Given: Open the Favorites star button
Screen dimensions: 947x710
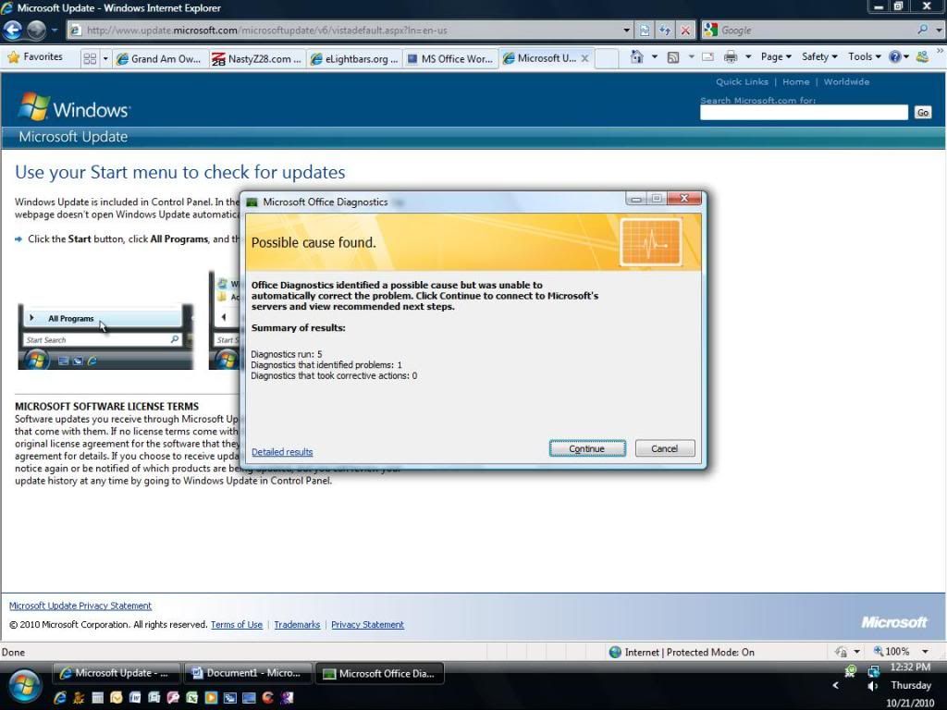Looking at the screenshot, I should click(36, 56).
